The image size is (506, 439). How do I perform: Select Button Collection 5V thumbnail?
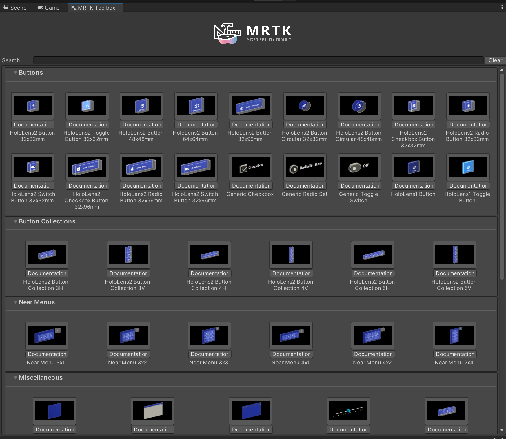click(x=454, y=255)
